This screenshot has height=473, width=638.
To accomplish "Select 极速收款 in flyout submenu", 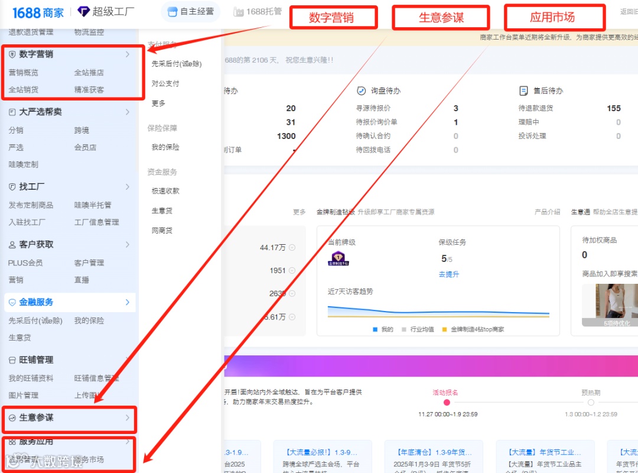I will tap(165, 191).
